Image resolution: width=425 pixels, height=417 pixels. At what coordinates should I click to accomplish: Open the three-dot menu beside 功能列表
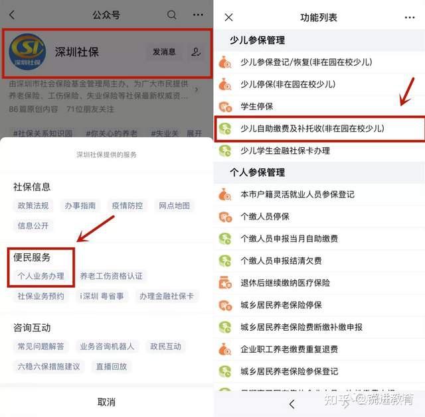[x=409, y=18]
